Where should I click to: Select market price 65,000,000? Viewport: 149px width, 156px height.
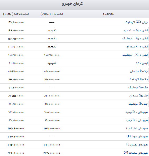click(52, 79)
